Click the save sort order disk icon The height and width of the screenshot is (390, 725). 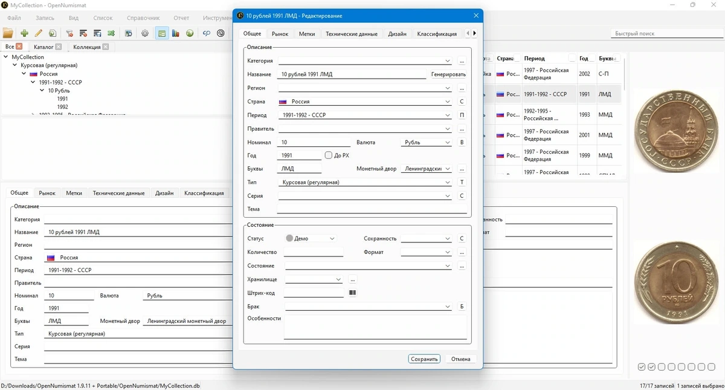(x=97, y=33)
